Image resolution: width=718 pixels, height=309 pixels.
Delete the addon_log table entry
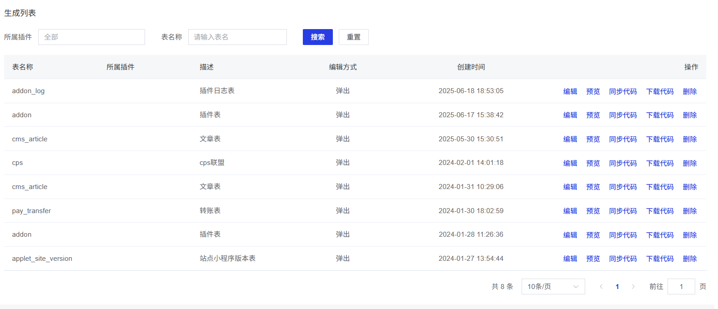(689, 91)
